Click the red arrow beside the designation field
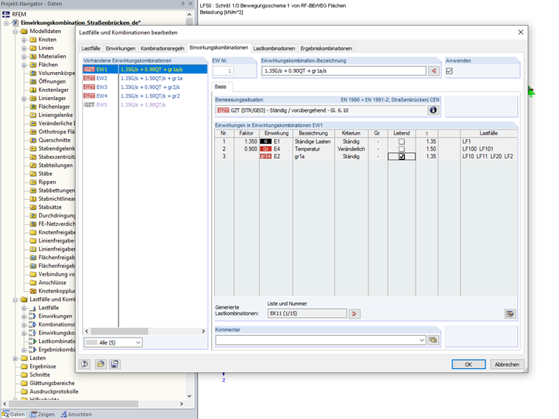 tap(434, 71)
